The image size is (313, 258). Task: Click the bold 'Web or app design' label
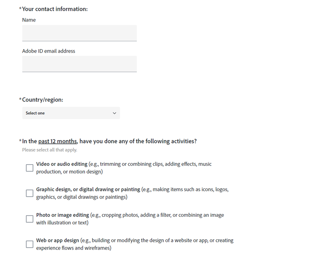(57, 240)
